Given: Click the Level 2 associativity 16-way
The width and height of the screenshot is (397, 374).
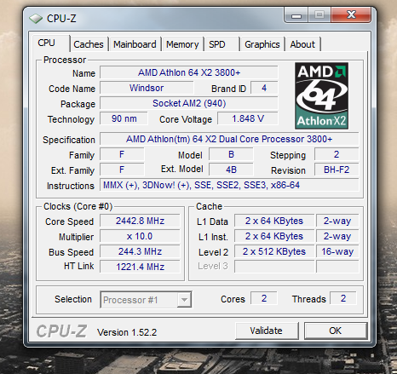Looking at the screenshot, I should [337, 251].
